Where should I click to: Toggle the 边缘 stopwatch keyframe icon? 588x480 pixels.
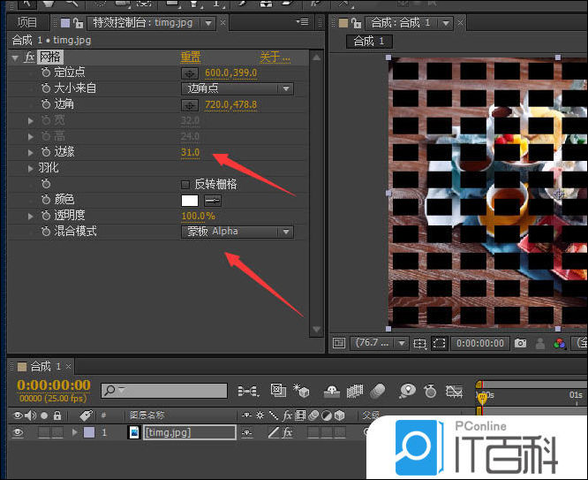pyautogui.click(x=46, y=152)
